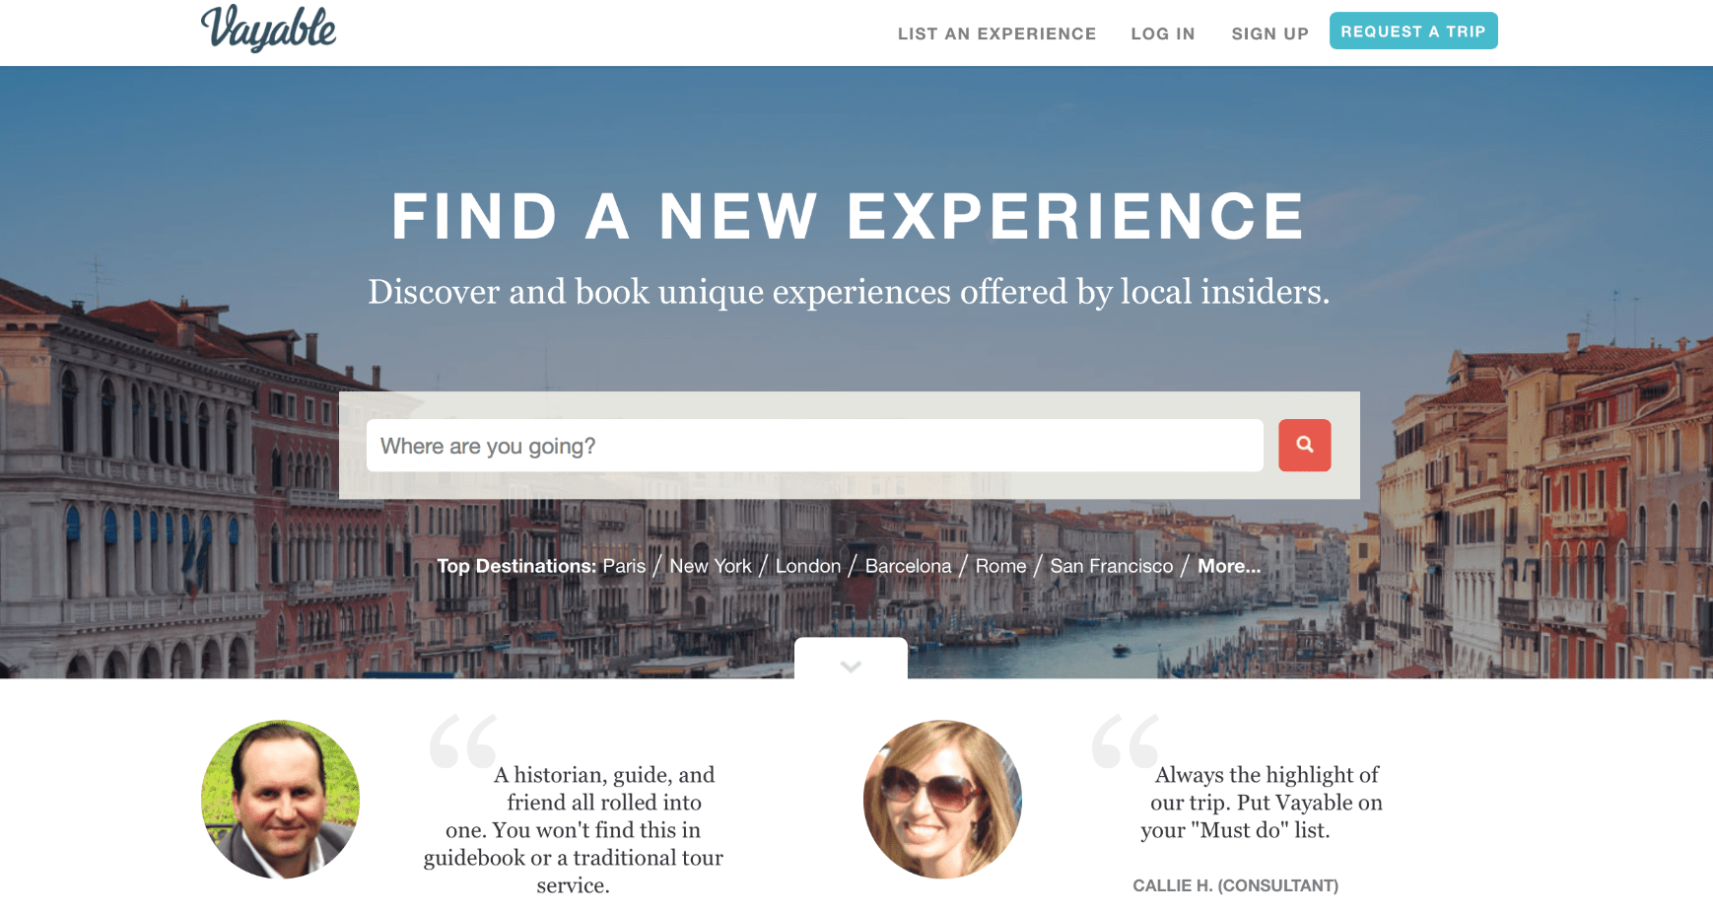Expand the down chevron below the hero
The height and width of the screenshot is (915, 1713).
851,659
